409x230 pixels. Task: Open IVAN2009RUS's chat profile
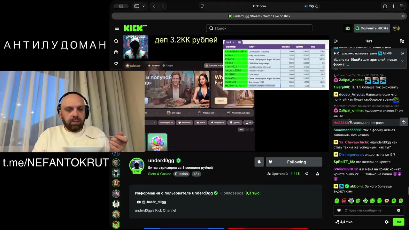click(345, 169)
